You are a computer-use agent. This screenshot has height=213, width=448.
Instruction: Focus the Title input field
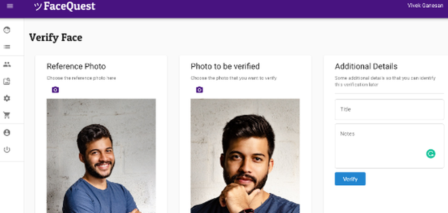click(389, 109)
